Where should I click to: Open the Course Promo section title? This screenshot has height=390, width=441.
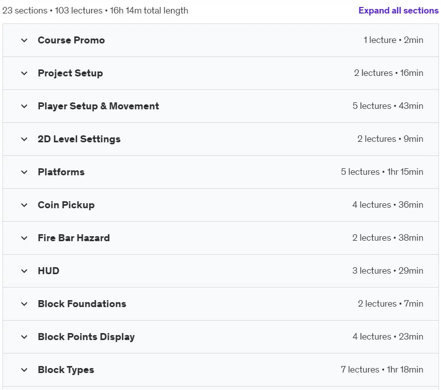click(71, 40)
